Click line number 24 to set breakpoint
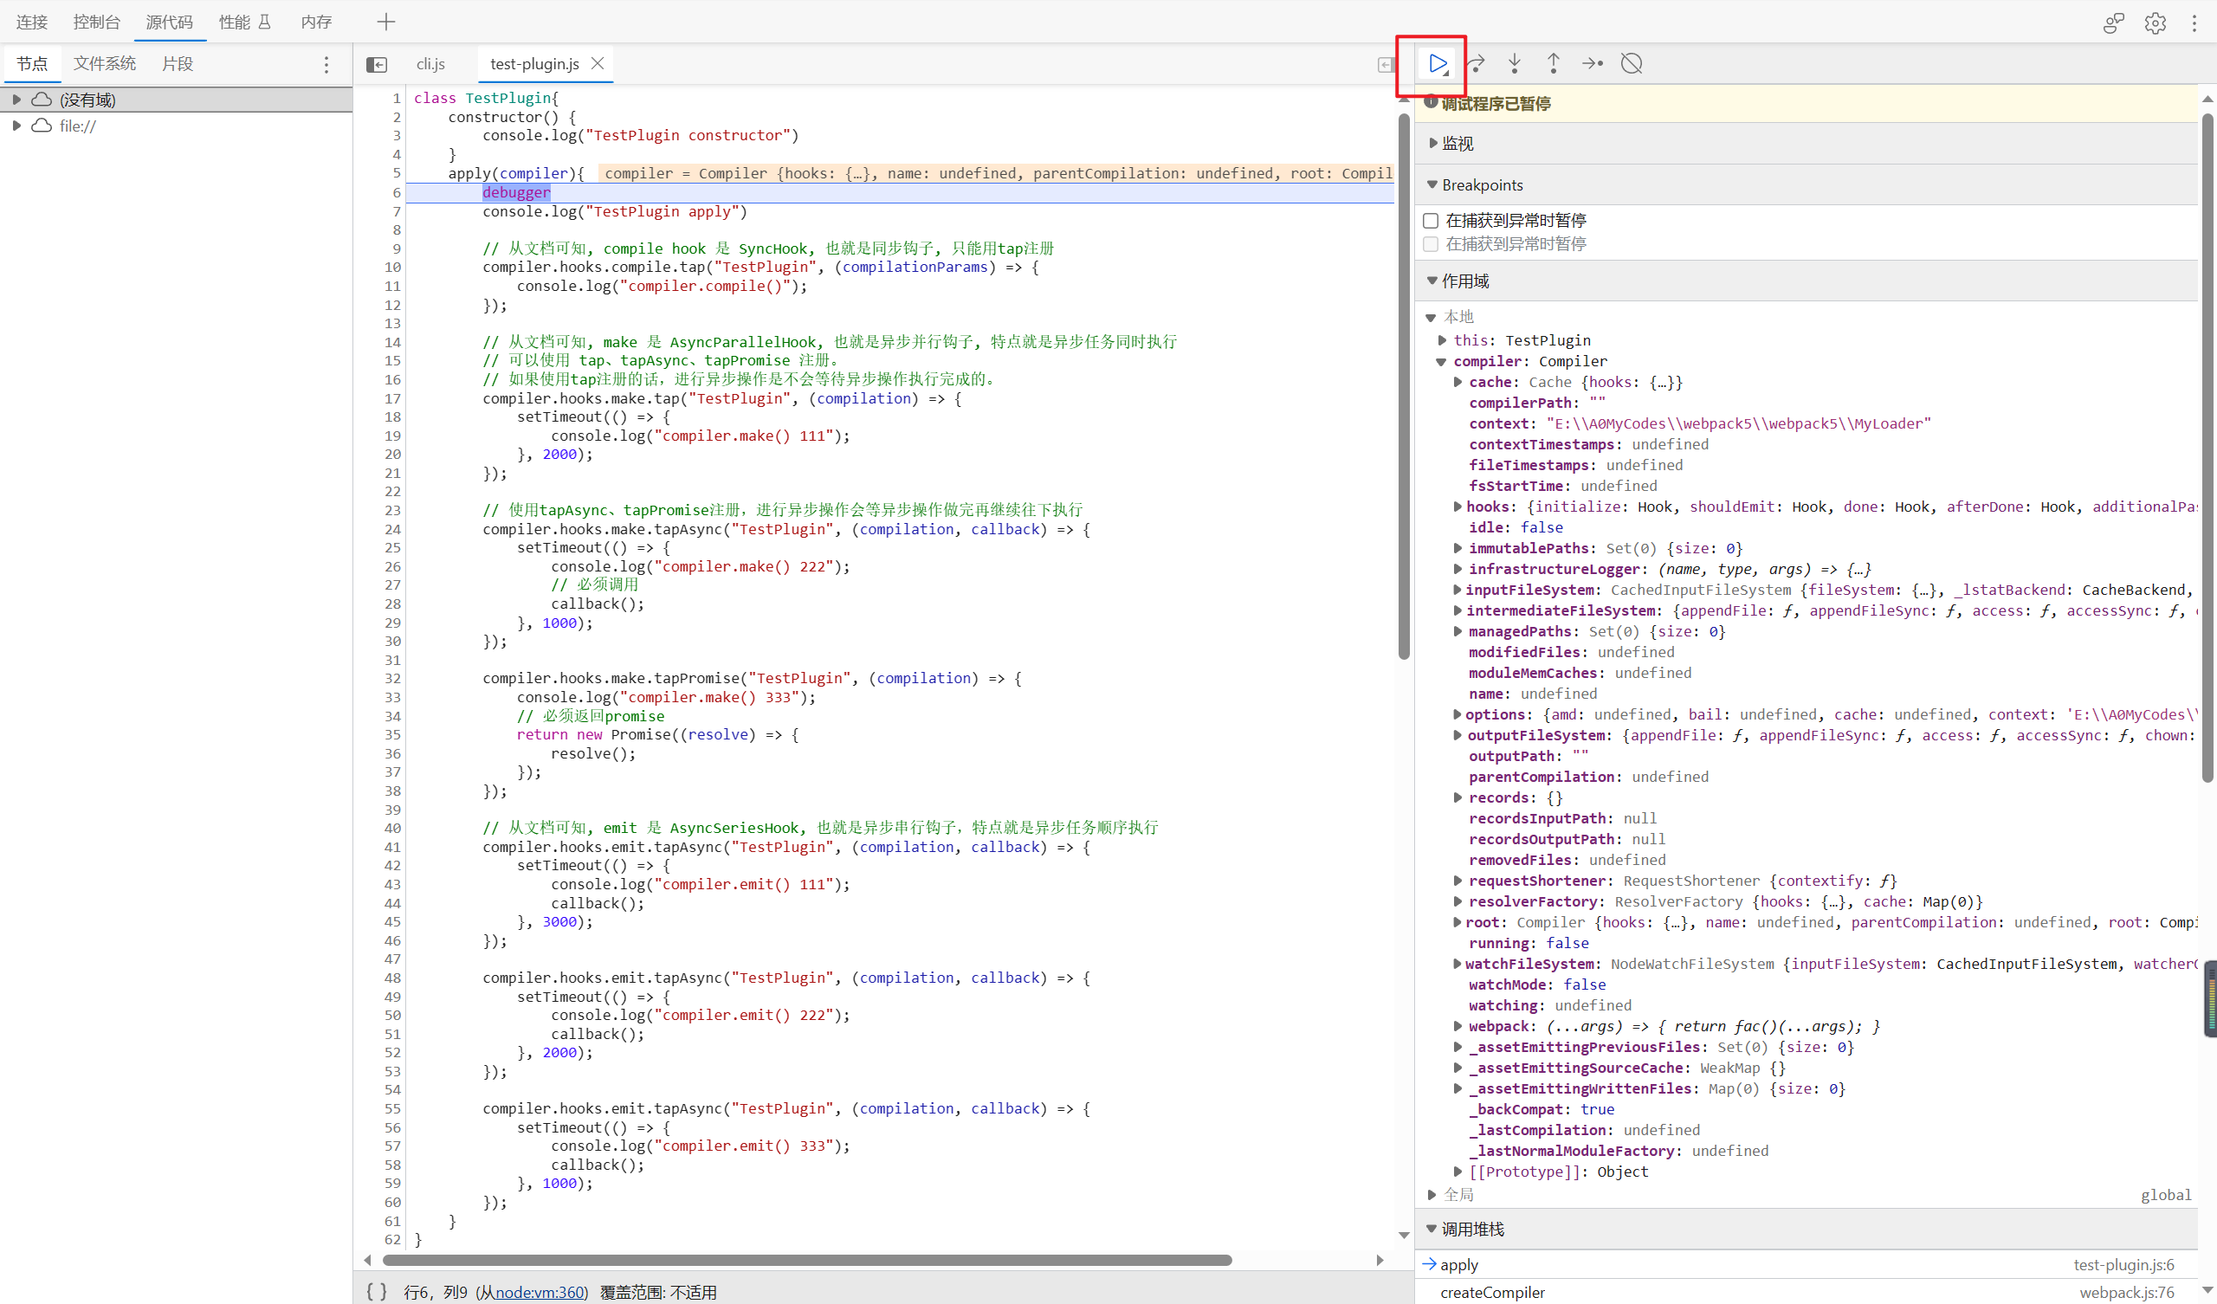Viewport: 2217px width, 1304px height. tap(392, 529)
